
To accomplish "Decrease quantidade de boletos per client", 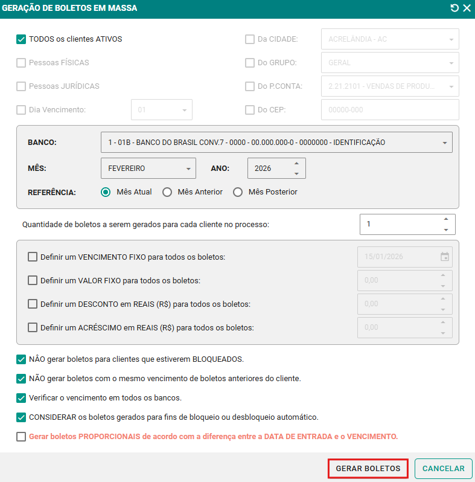I will pyautogui.click(x=445, y=230).
